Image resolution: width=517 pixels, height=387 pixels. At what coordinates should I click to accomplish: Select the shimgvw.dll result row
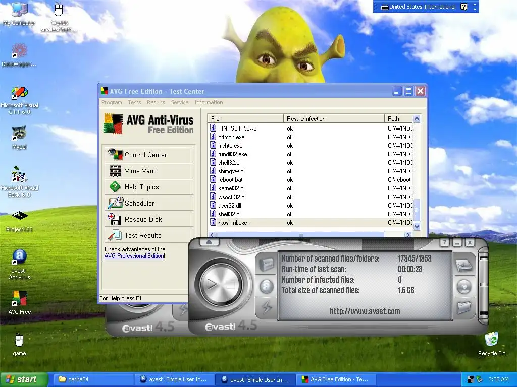coord(311,171)
